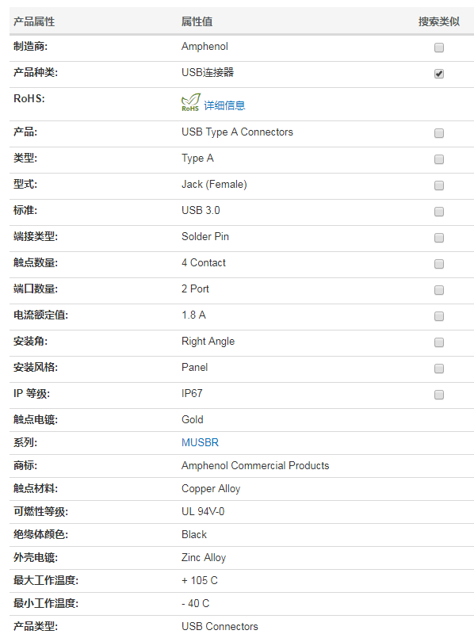Click the Amphenol Commercial Products brand text
The width and height of the screenshot is (474, 638).
pos(255,465)
